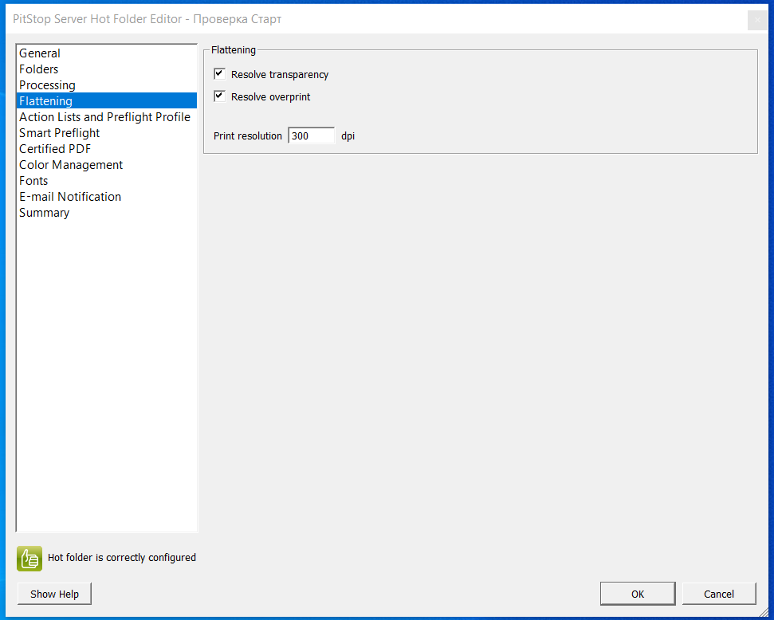Toggle the Resolve overprint checkbox
774x620 pixels.
(220, 96)
